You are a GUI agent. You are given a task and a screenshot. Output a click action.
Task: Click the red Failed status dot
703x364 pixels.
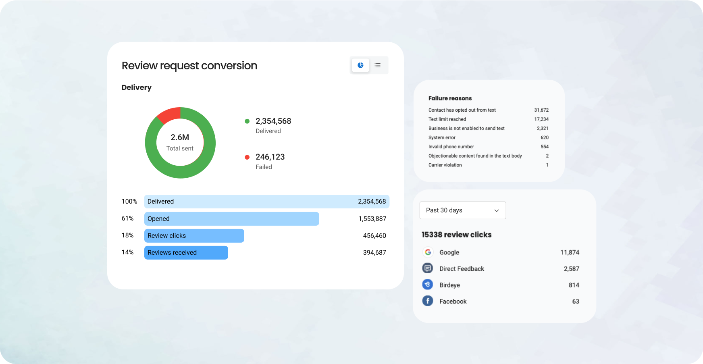coord(248,157)
